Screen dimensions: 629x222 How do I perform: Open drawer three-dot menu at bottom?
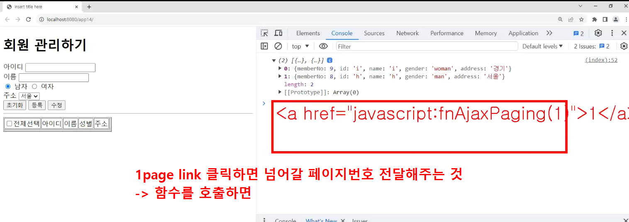pos(264,220)
